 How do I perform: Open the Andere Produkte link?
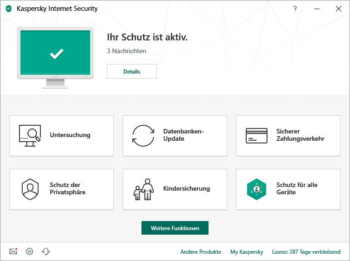[201, 252]
